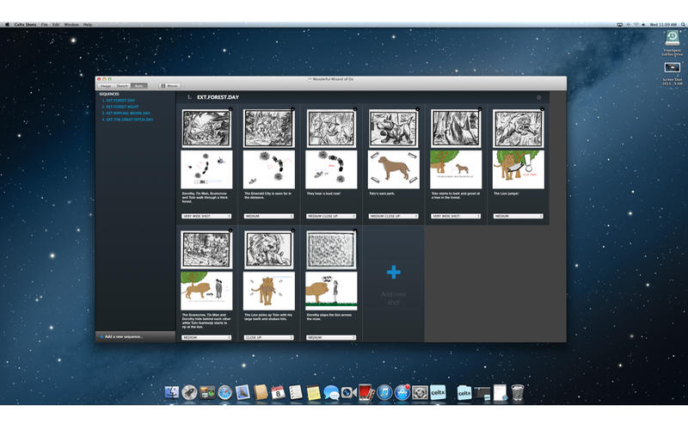Open Trash in the Dock
This screenshot has height=430, width=688.
(x=518, y=392)
